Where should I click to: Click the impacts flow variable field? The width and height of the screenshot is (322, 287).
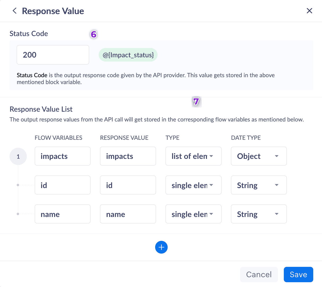tap(63, 156)
